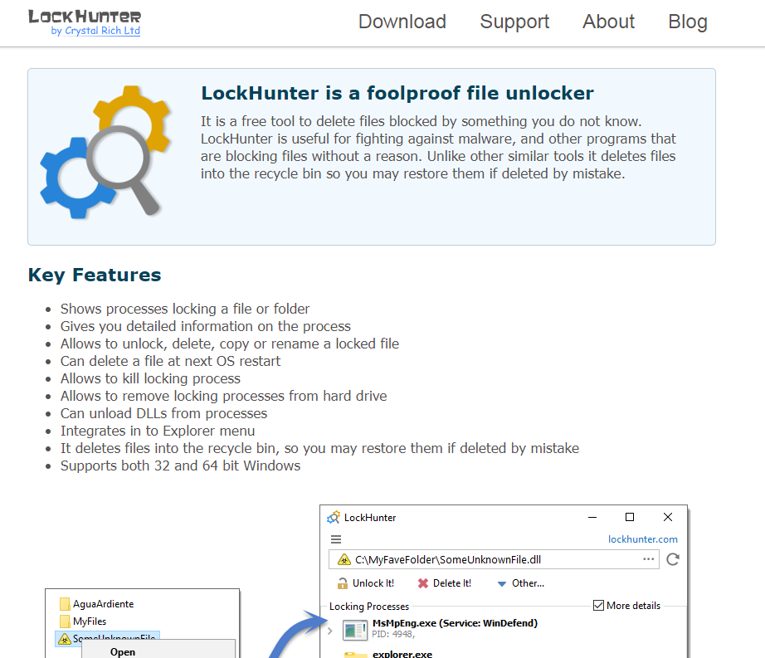Open the Blog navigation item
The height and width of the screenshot is (658, 765).
tap(687, 22)
